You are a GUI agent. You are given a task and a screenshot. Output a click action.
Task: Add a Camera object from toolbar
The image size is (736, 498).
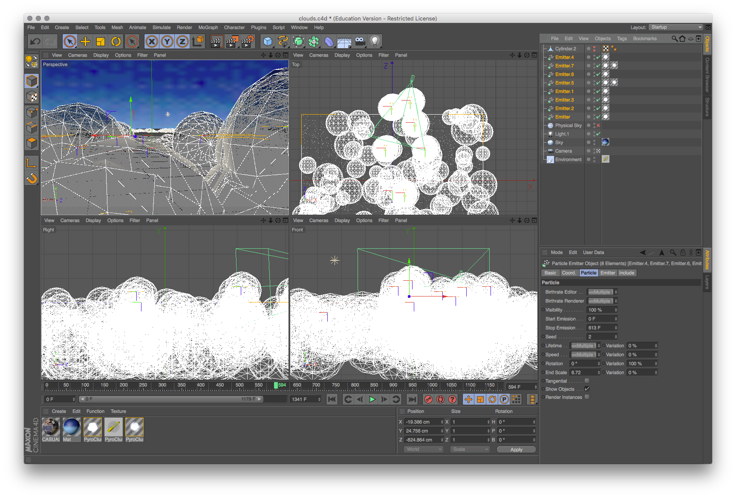360,41
